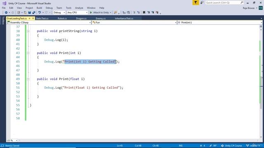This screenshot has height=148, width=264.
Task: Click the Navigate Forward arrow icon
Action: pos(13,13)
